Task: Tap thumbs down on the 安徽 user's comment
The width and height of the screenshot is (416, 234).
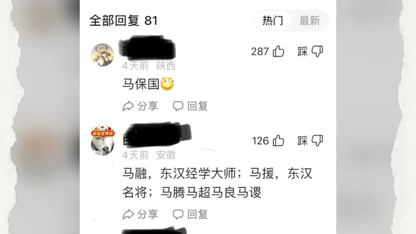Action: point(317,140)
